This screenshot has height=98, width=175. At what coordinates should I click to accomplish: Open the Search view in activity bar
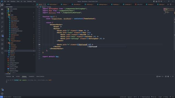[2, 22]
